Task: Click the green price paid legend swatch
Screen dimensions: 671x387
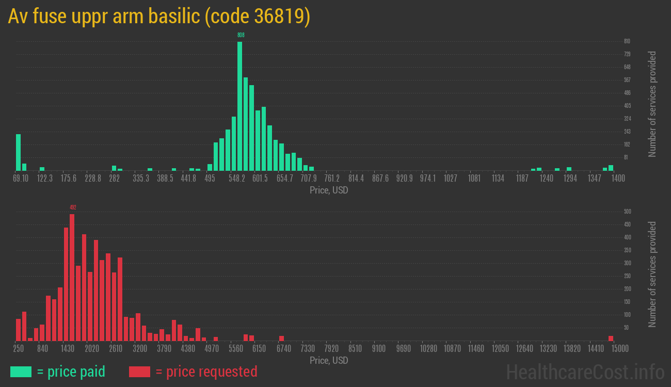Action: [x=21, y=372]
